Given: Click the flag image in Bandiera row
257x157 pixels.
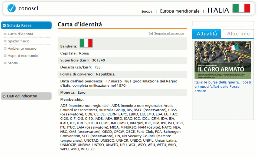Looking at the screenshot, I should pyautogui.click(x=86, y=43).
